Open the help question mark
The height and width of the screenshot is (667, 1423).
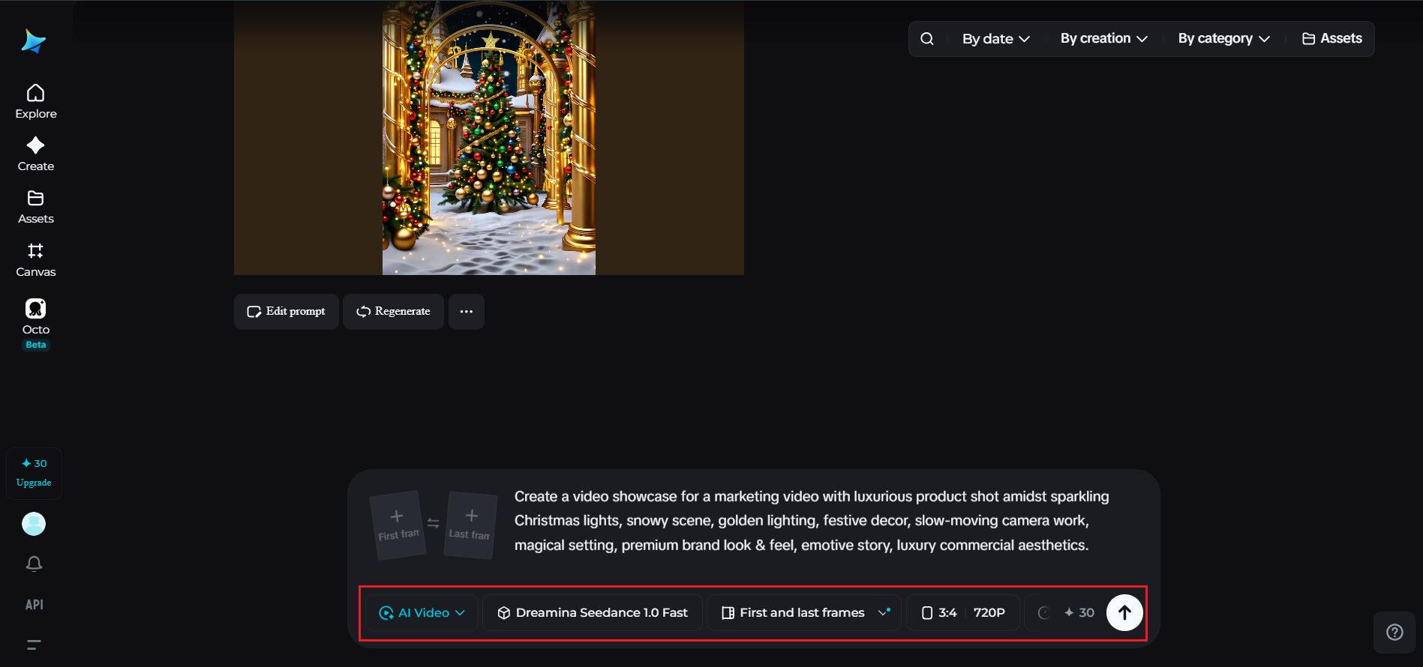click(1394, 633)
